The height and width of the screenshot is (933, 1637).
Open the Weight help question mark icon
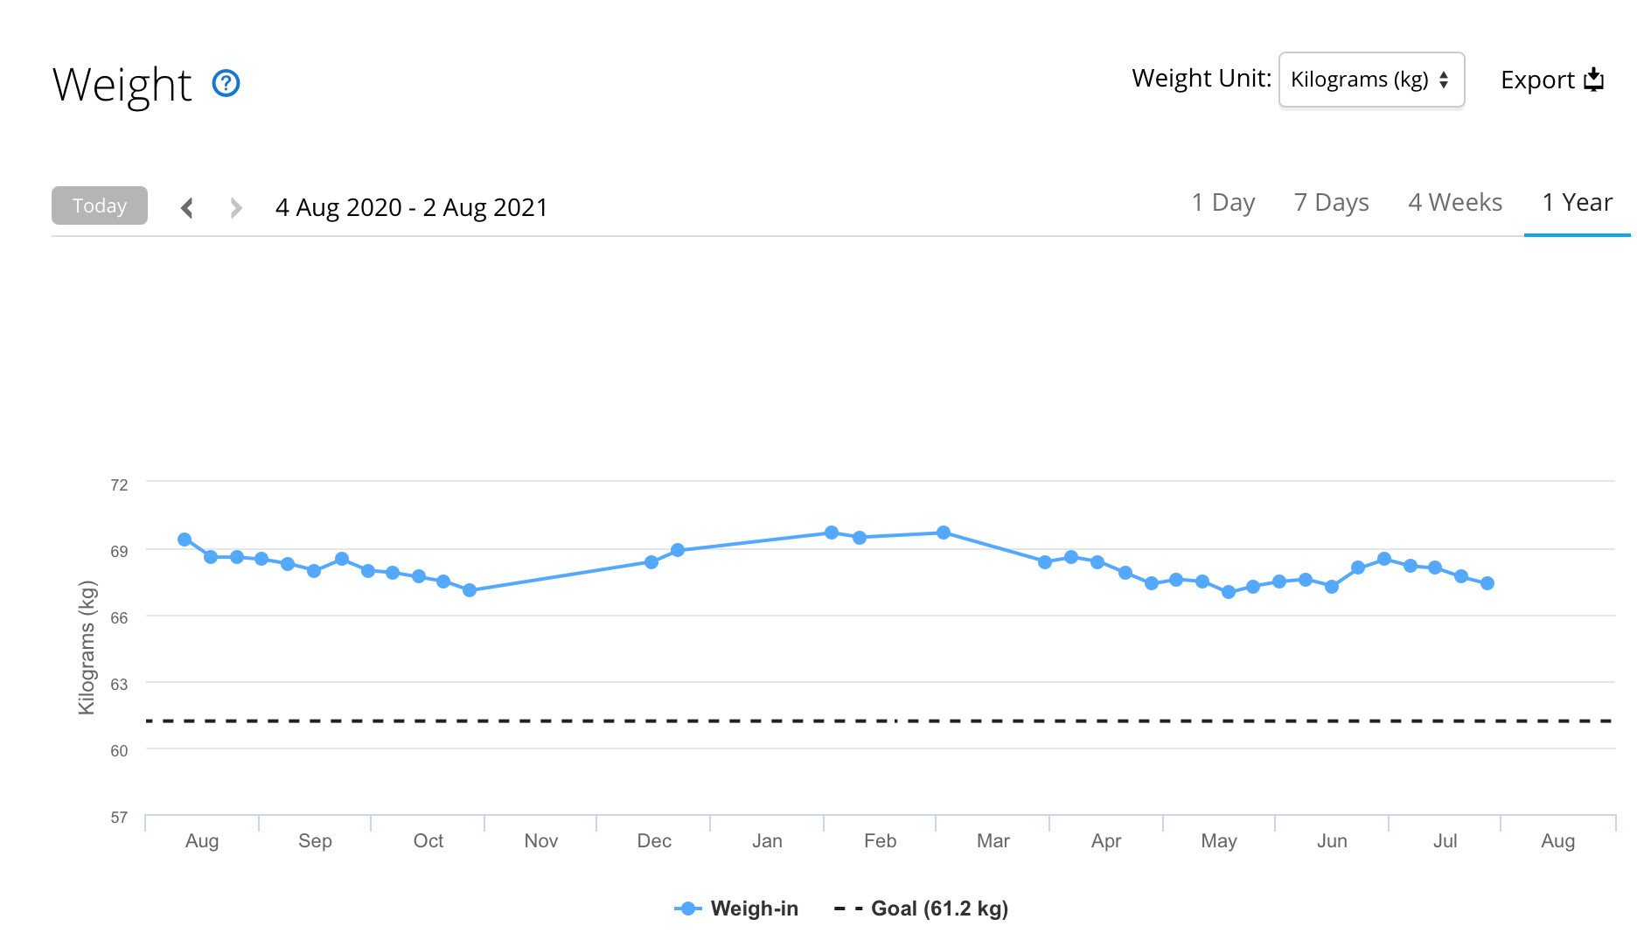[x=226, y=83]
